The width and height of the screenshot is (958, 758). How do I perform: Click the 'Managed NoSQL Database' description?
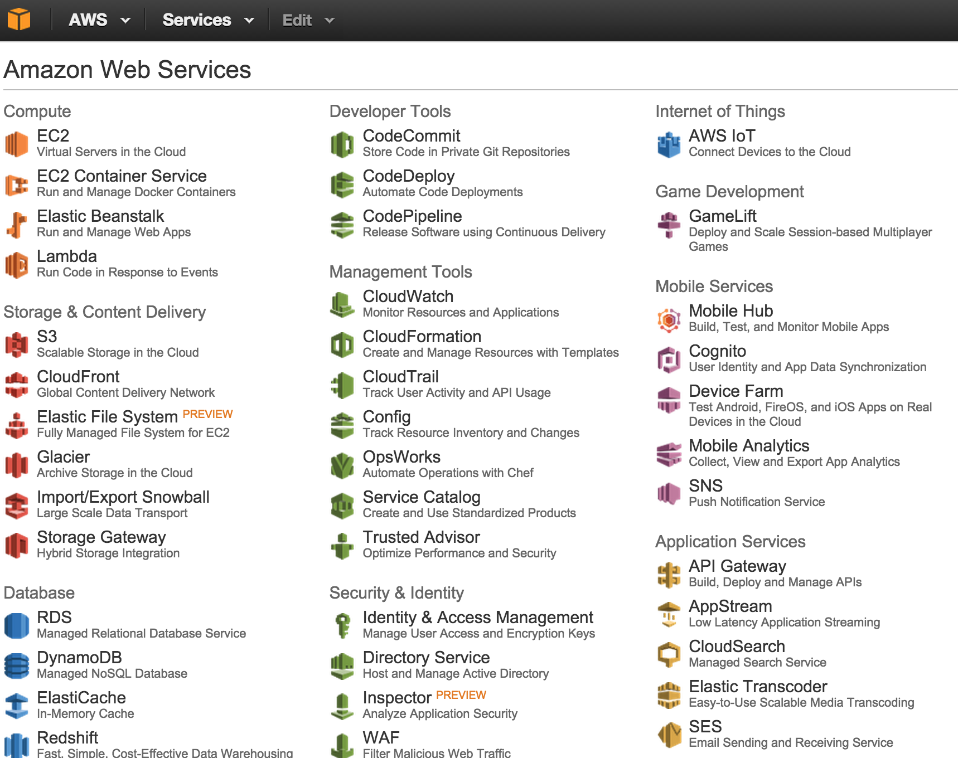point(112,673)
